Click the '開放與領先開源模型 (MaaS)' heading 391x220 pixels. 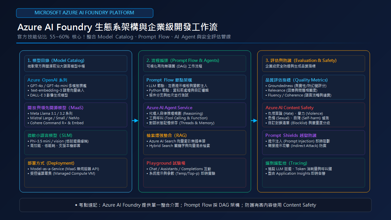[x=56, y=108]
